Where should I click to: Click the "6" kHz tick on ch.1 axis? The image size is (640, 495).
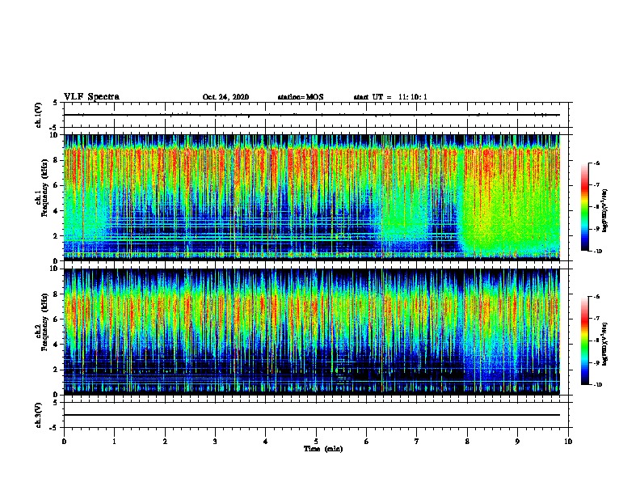click(x=56, y=185)
